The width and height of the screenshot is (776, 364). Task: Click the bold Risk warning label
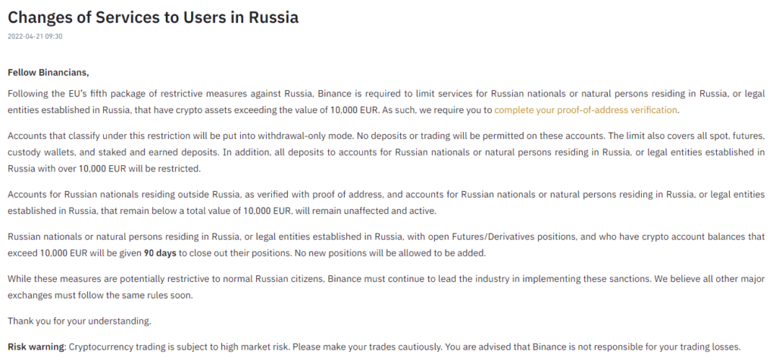click(36, 347)
